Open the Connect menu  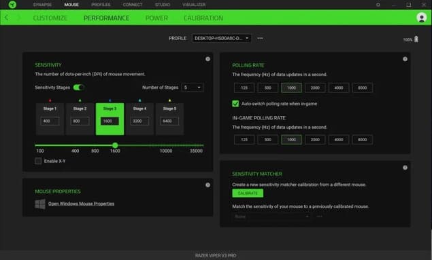tap(133, 5)
